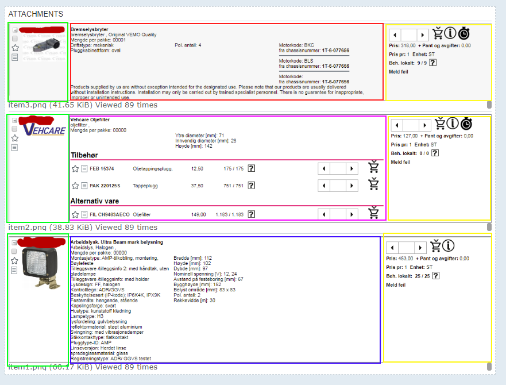The image size is (506, 385).
Task: Add Arbeidslysk. work light to cart
Action: pos(436,246)
